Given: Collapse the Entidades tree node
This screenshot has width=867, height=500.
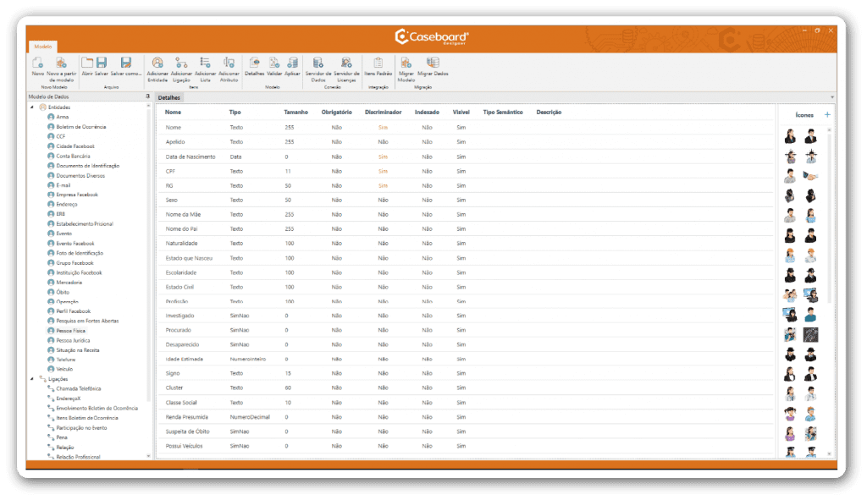Looking at the screenshot, I should [32, 107].
